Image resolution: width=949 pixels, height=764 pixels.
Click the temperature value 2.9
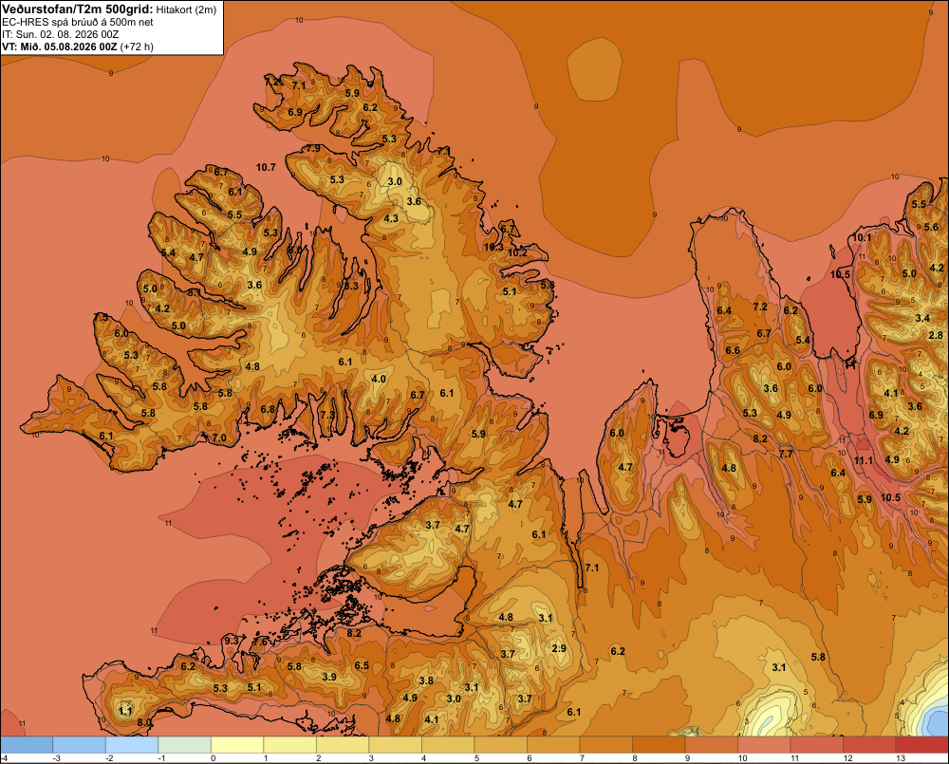[x=559, y=648]
